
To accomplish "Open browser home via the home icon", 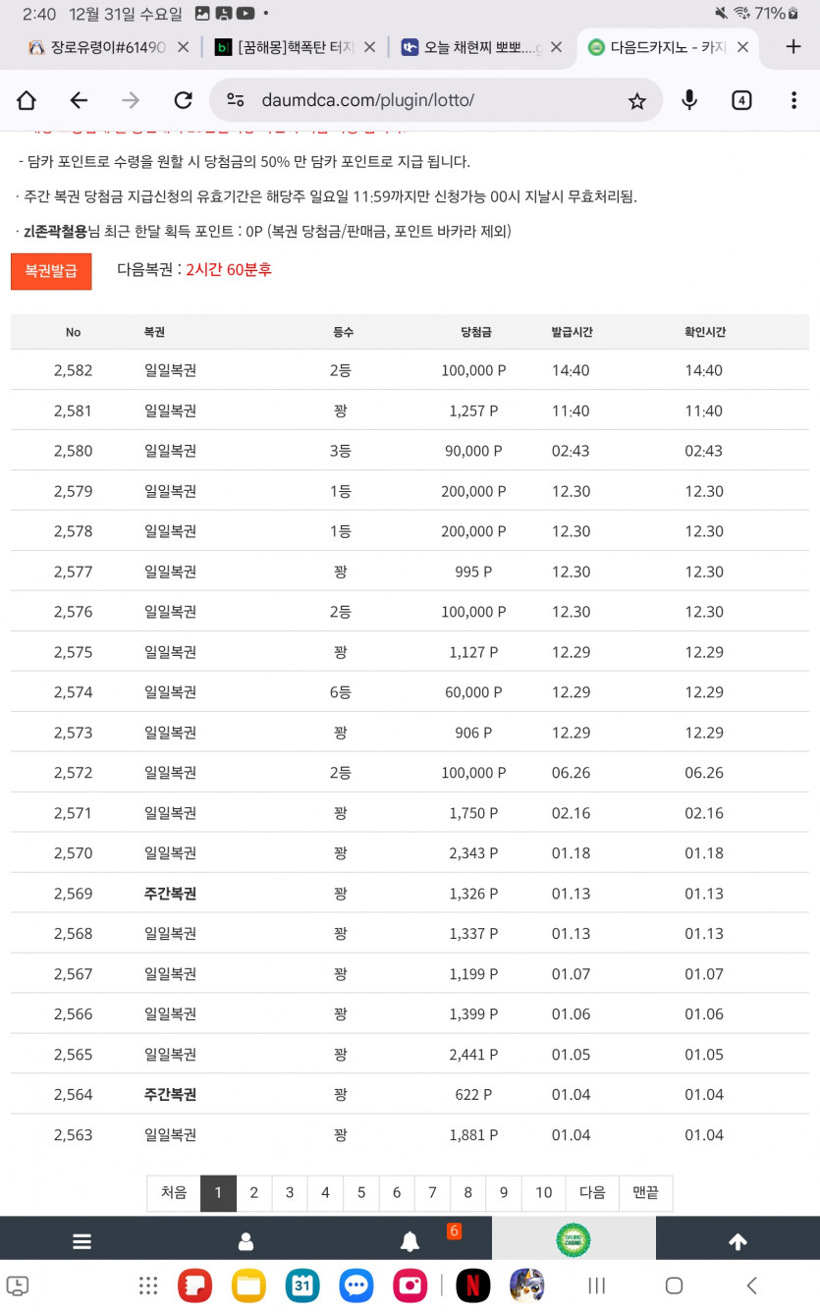I will [x=26, y=100].
